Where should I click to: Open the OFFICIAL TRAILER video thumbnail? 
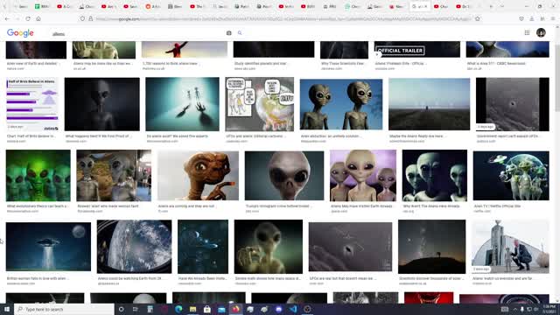pos(417,49)
